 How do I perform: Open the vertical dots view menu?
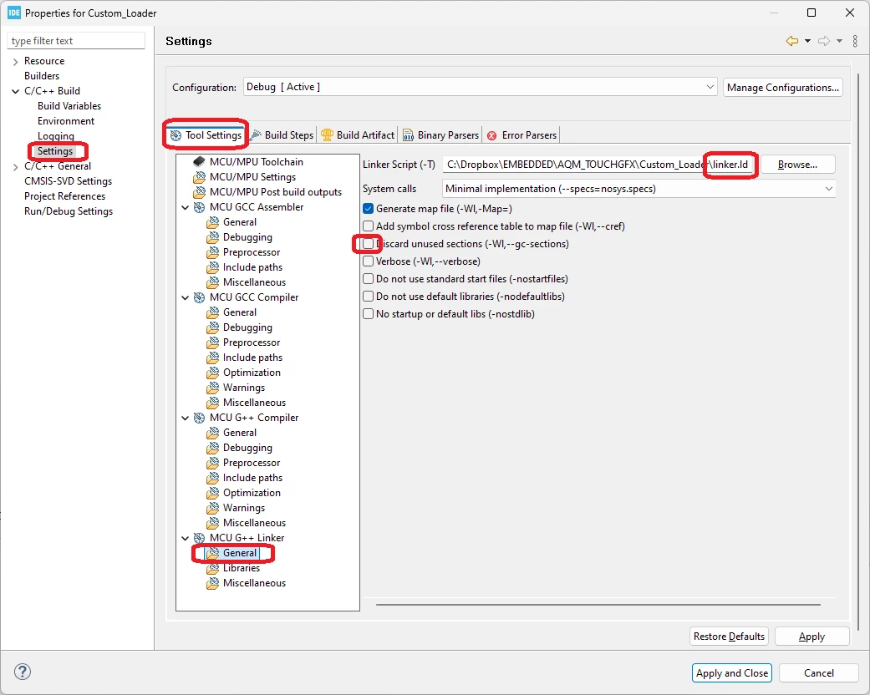[x=855, y=41]
